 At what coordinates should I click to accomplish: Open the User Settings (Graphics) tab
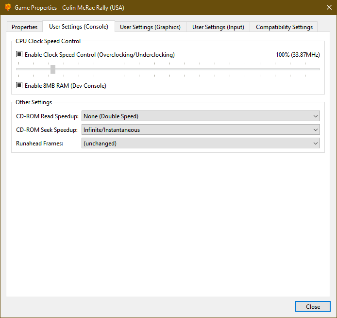[x=150, y=27]
